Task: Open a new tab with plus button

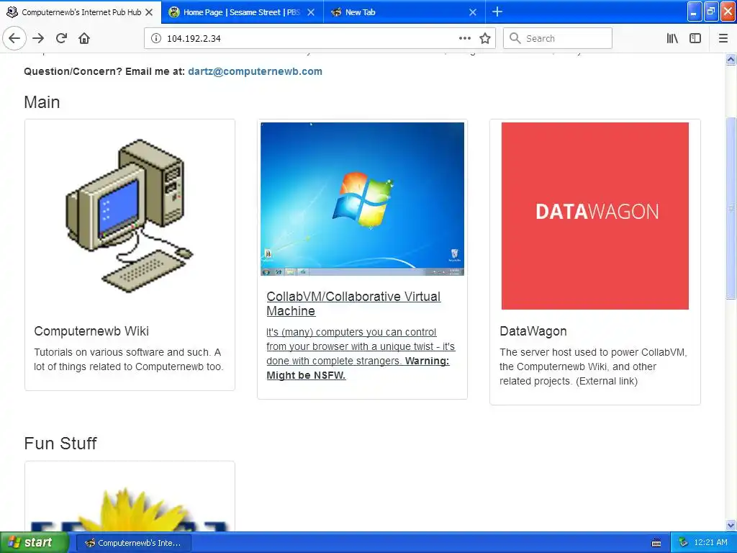Action: pyautogui.click(x=497, y=12)
